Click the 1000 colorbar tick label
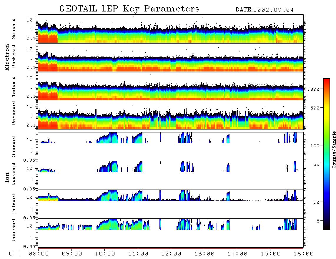This screenshot has width=336, height=259. [313, 89]
